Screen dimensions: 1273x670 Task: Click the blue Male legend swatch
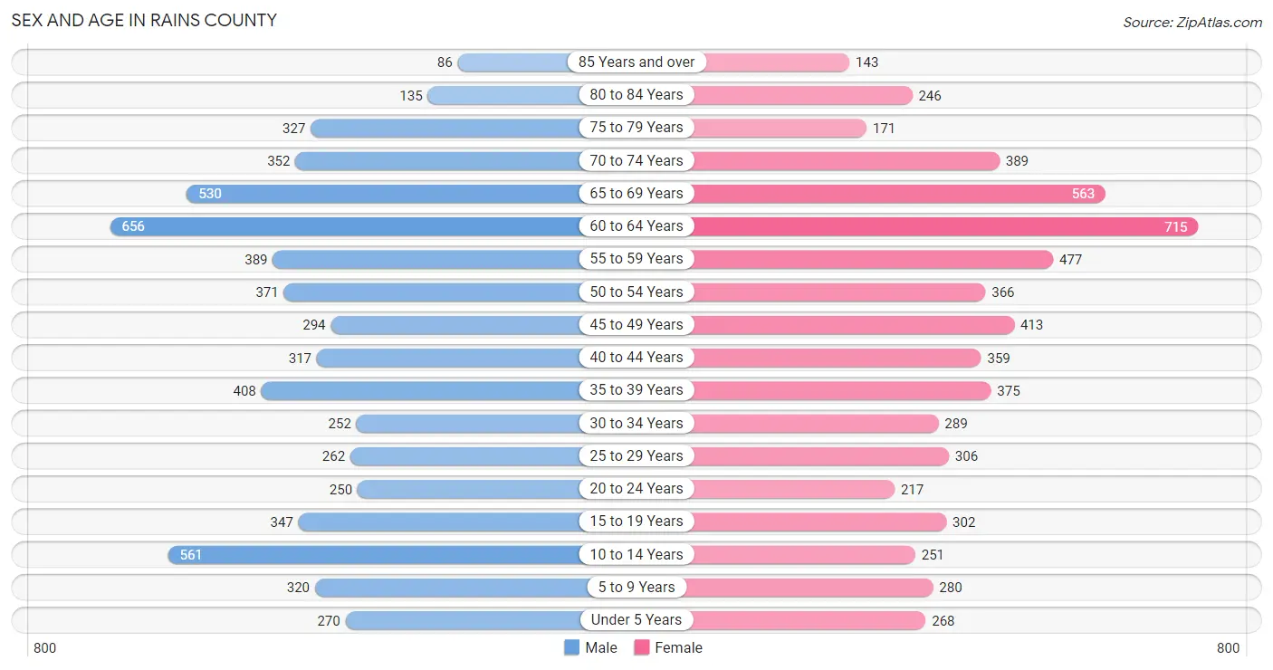(571, 647)
